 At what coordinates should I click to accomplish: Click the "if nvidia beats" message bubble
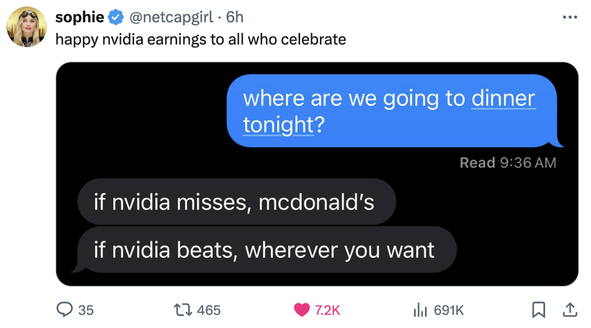[265, 250]
